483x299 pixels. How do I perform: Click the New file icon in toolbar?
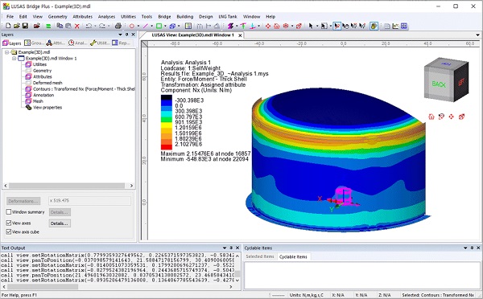[8, 27]
